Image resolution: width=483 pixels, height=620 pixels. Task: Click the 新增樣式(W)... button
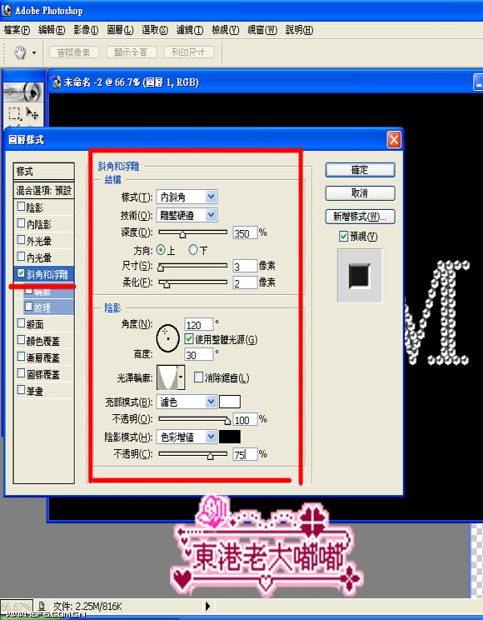coord(360,217)
